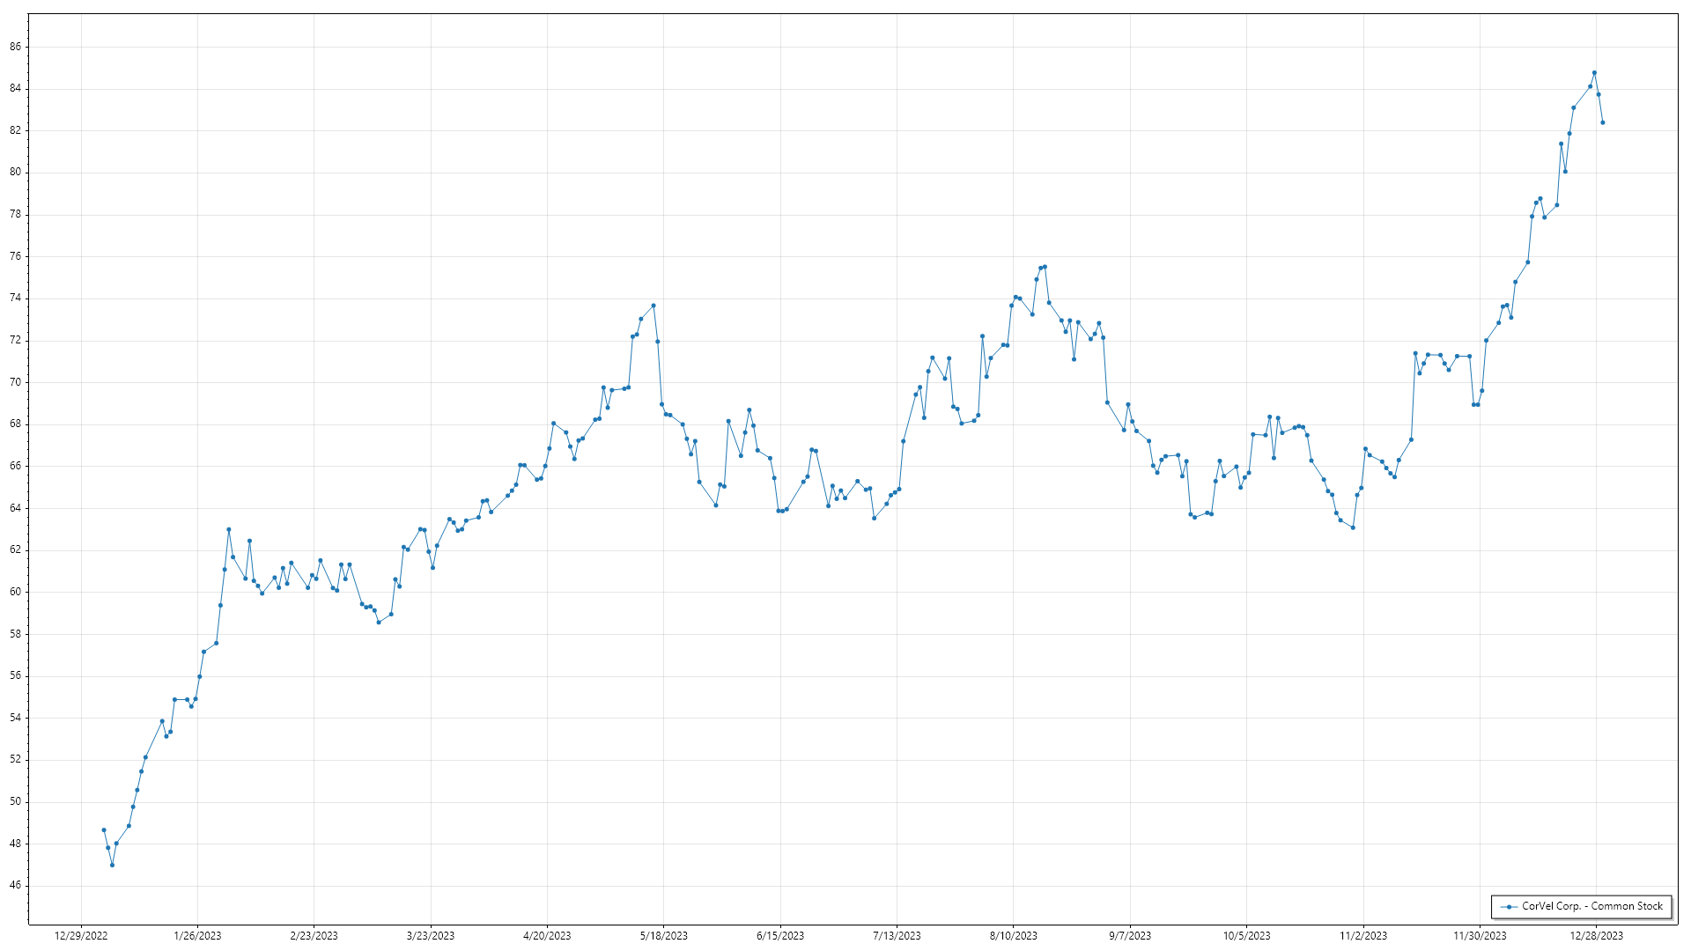The height and width of the screenshot is (951, 1691).
Task: Click the highest data point on the chart
Action: pos(1594,73)
